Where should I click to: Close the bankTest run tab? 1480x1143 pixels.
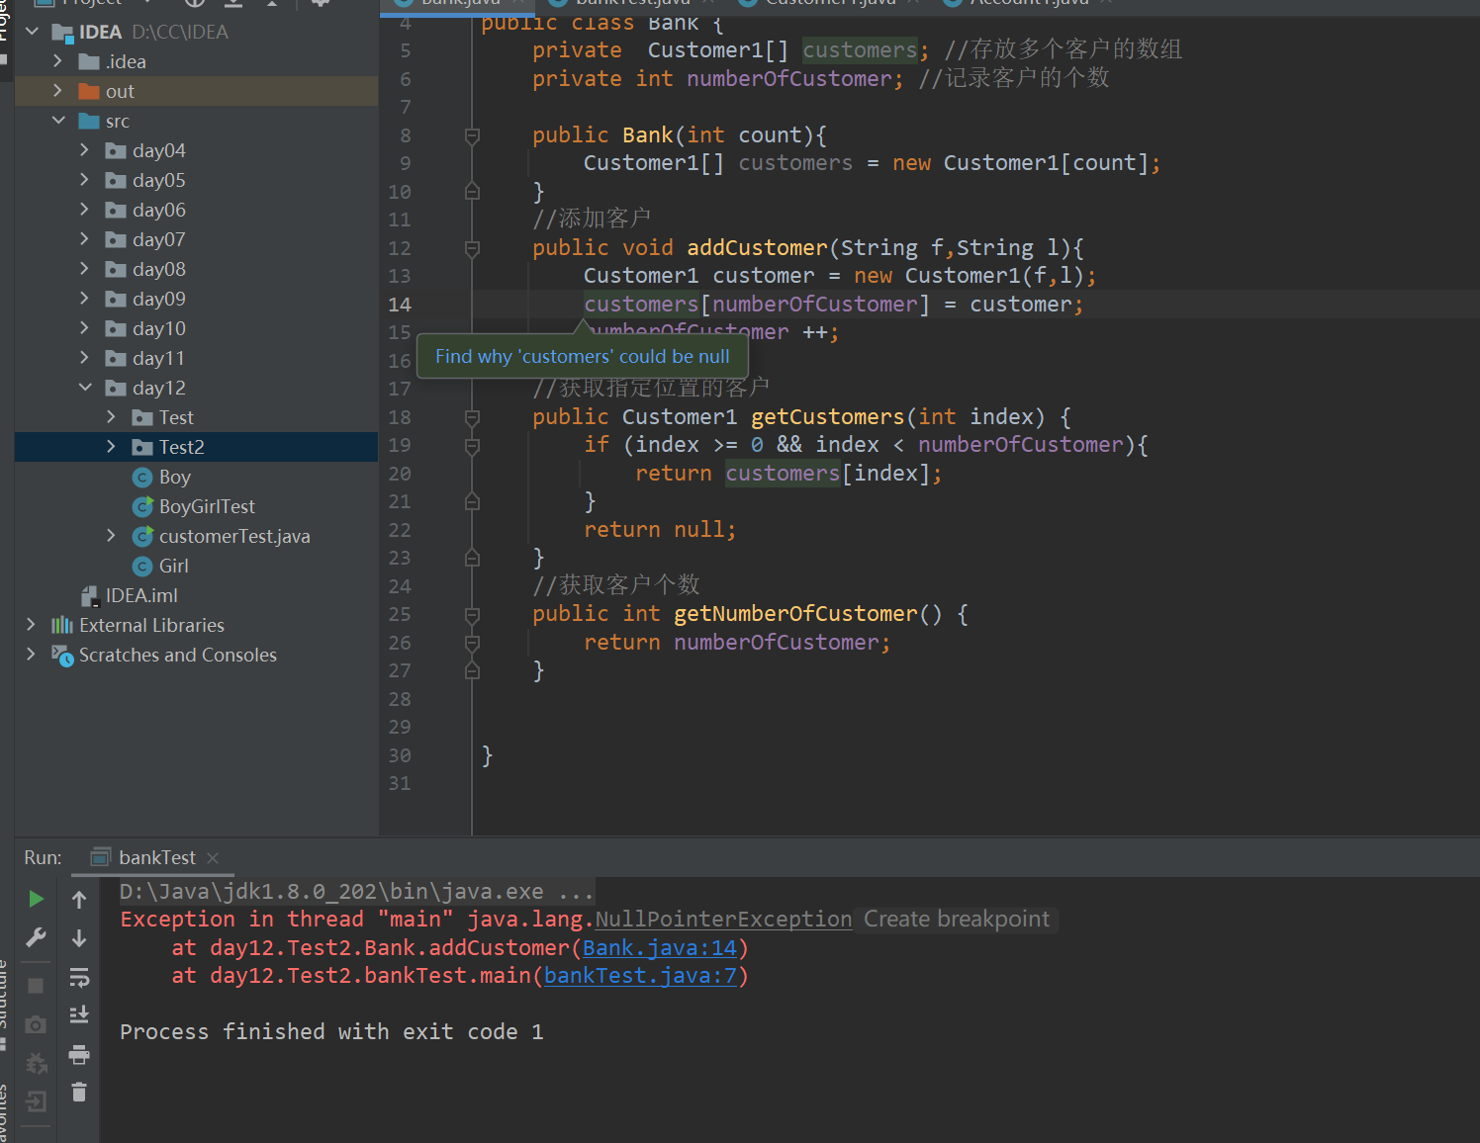pyautogui.click(x=213, y=858)
